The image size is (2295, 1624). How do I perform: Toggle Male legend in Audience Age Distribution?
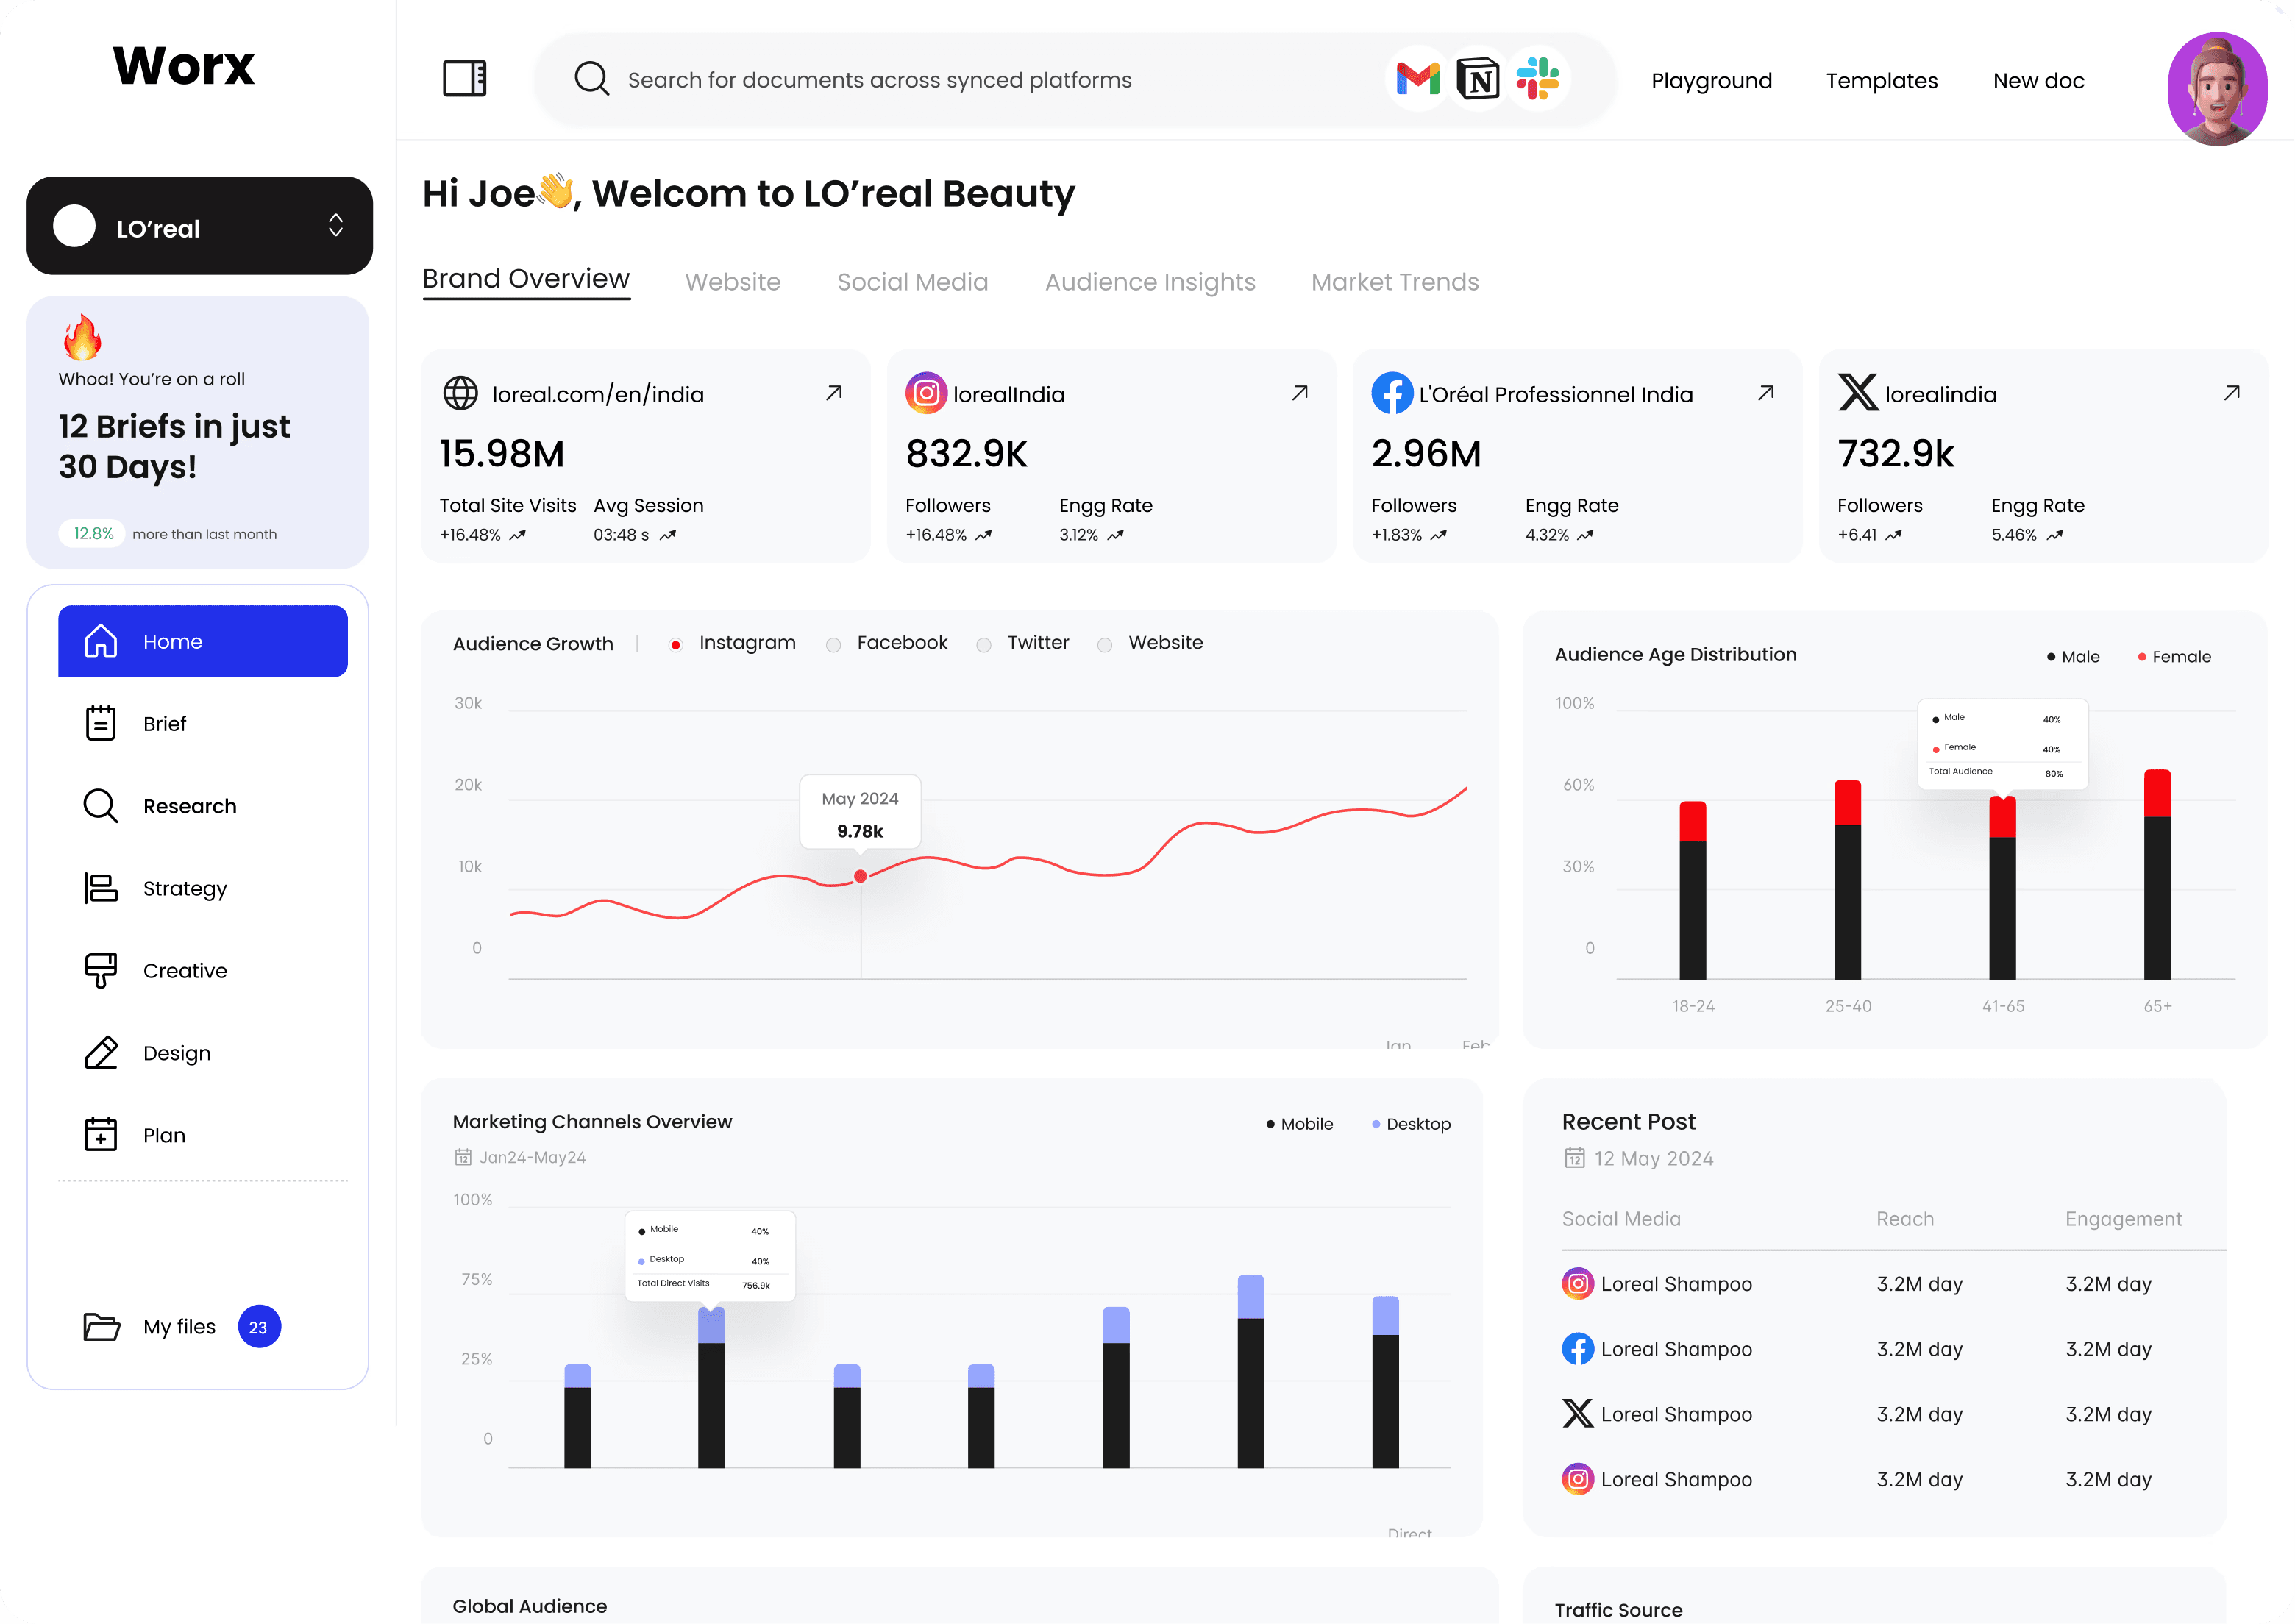click(x=2073, y=656)
